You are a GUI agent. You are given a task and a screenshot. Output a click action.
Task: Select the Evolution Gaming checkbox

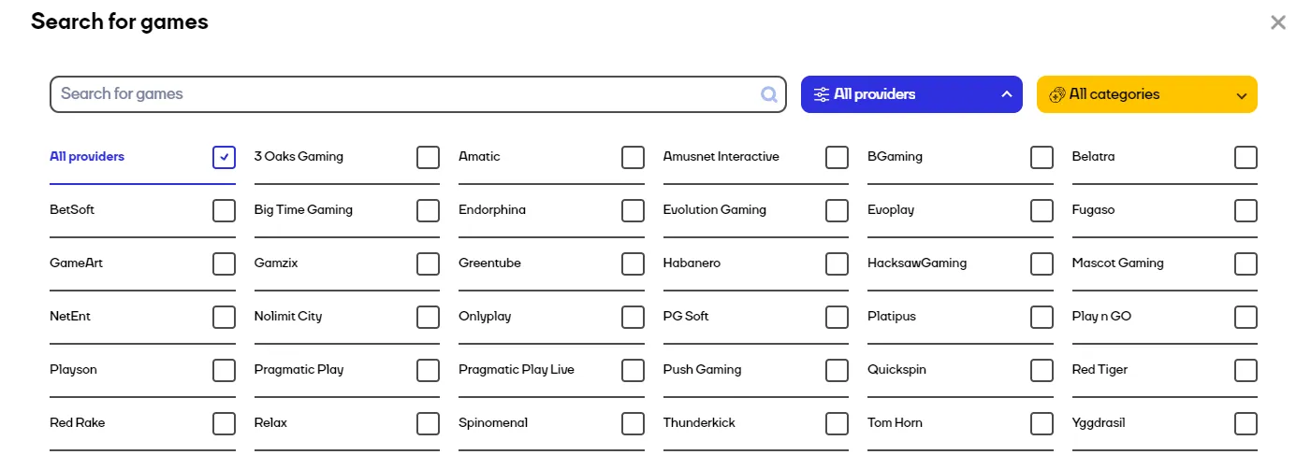click(837, 211)
